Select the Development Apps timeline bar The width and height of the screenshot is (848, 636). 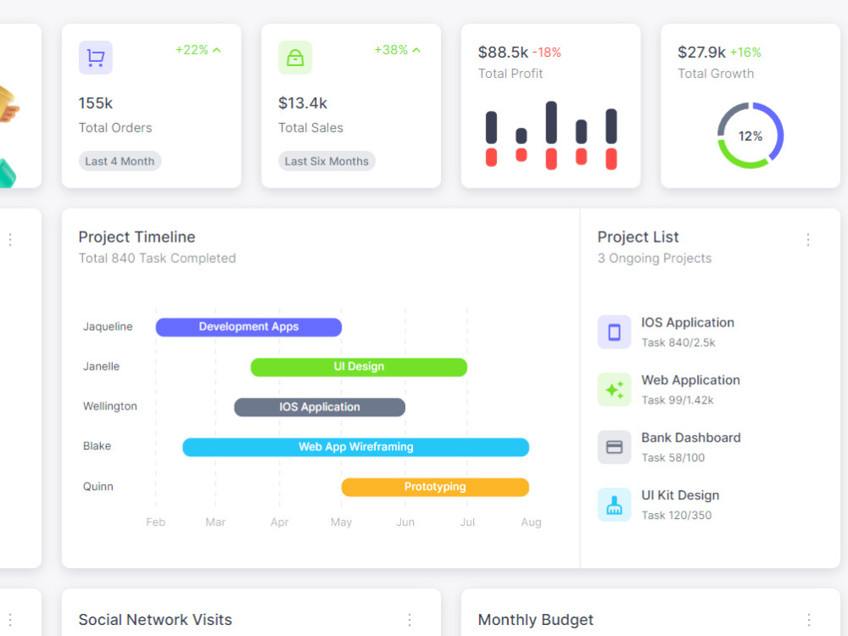click(x=248, y=327)
